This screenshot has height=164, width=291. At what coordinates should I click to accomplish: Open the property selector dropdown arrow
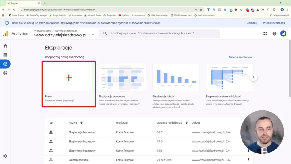pos(93,35)
